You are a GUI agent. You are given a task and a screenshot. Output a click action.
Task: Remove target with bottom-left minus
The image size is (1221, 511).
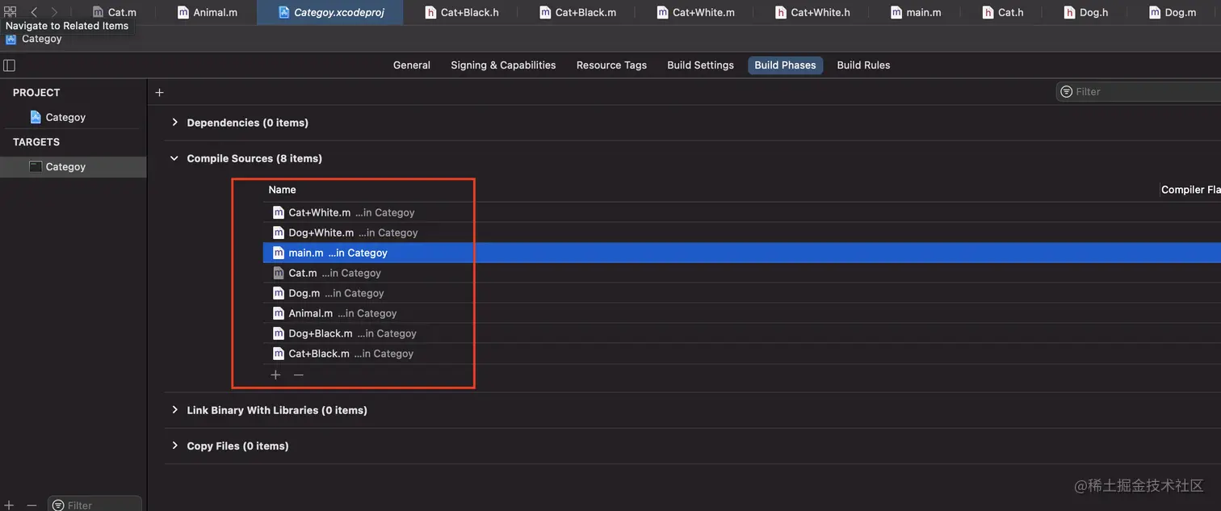pyautogui.click(x=31, y=505)
